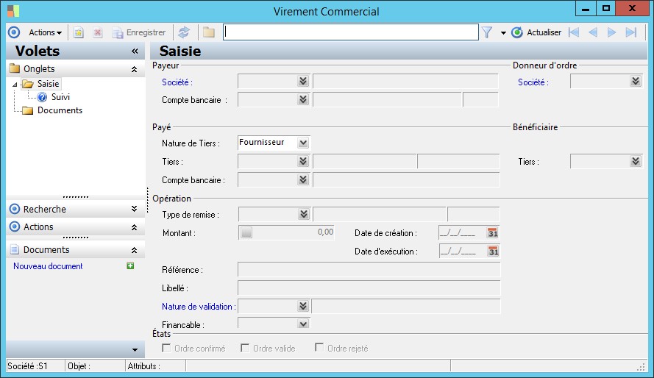The image size is (654, 378).
Task: Open the Donneur d'ordre Société dropdown
Action: tap(636, 82)
